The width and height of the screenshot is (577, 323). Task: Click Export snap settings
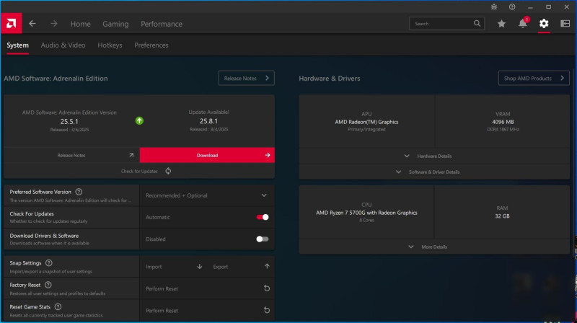[221, 267]
